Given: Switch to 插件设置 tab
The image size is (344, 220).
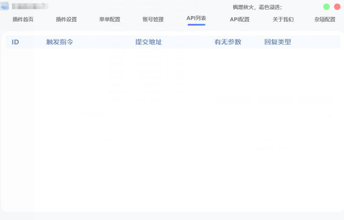Looking at the screenshot, I should 66,20.
